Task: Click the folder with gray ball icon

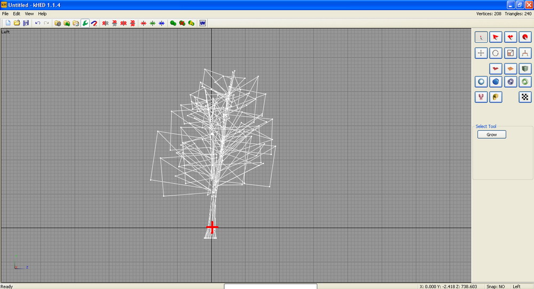Action: [x=58, y=23]
